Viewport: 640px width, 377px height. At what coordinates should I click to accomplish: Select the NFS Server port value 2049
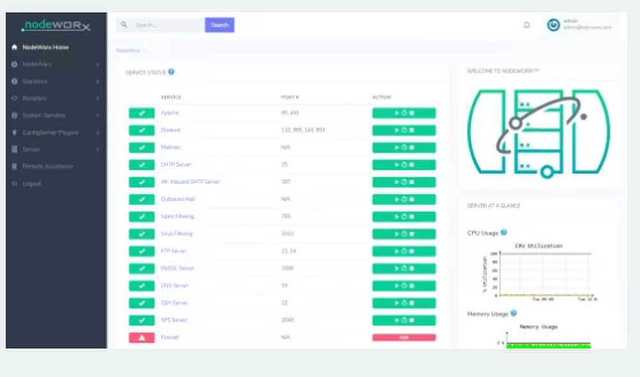[x=287, y=320]
